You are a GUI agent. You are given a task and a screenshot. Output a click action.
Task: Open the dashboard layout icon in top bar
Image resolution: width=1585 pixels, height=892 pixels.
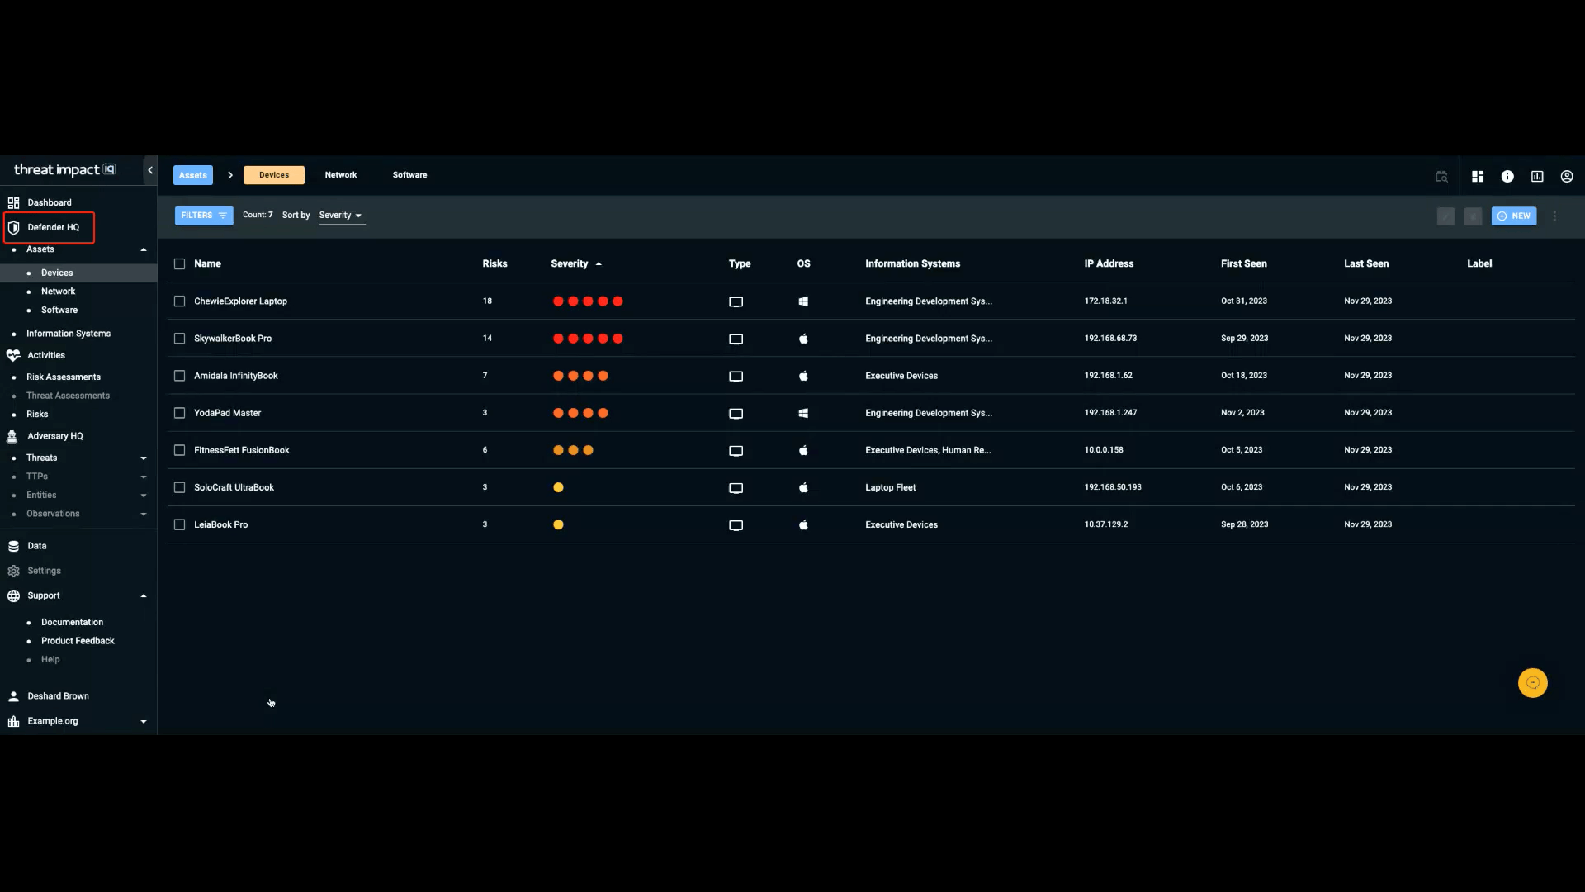click(1478, 176)
